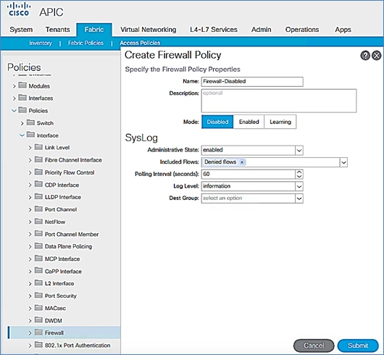Click the Polling Interval value field
The height and width of the screenshot is (355, 384).
[249, 174]
